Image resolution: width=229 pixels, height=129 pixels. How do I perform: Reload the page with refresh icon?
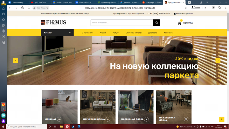pos(29,8)
